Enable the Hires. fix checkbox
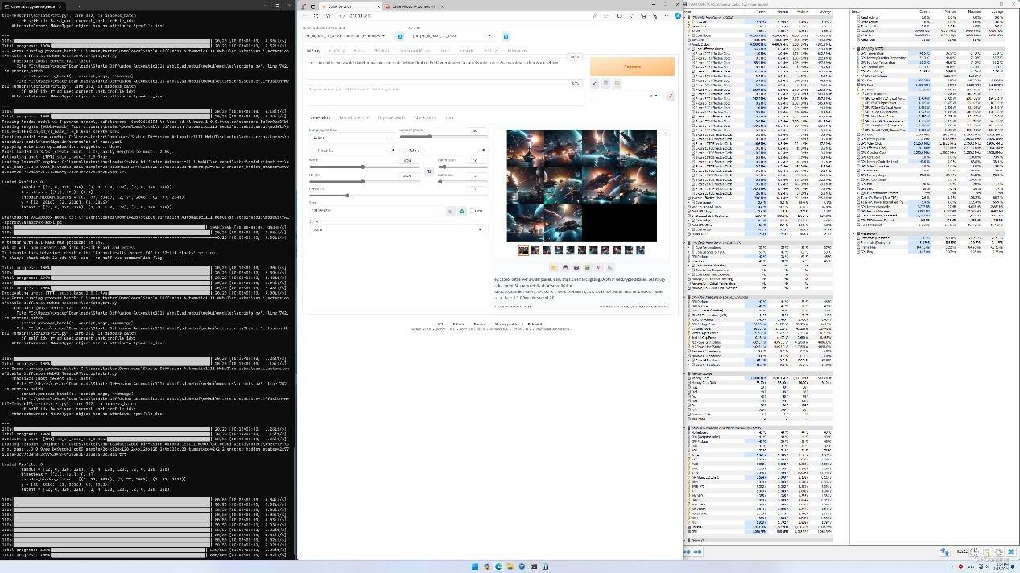This screenshot has height=573, width=1020. (x=314, y=150)
